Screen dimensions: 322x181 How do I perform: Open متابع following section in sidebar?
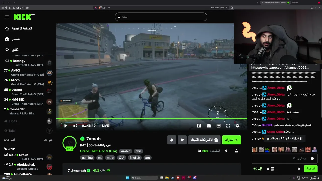(x=12, y=50)
